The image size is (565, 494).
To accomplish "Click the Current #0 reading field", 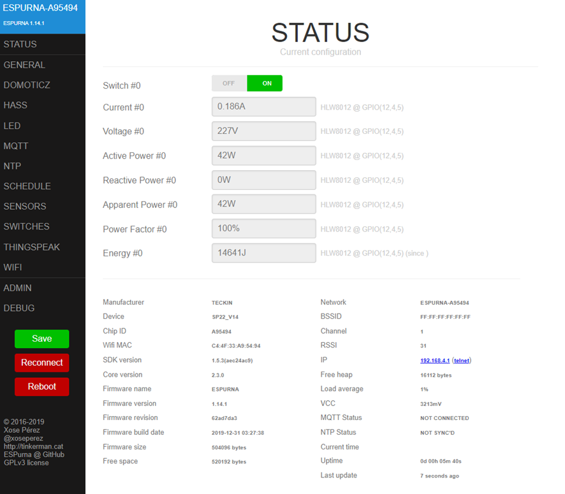I will 263,107.
